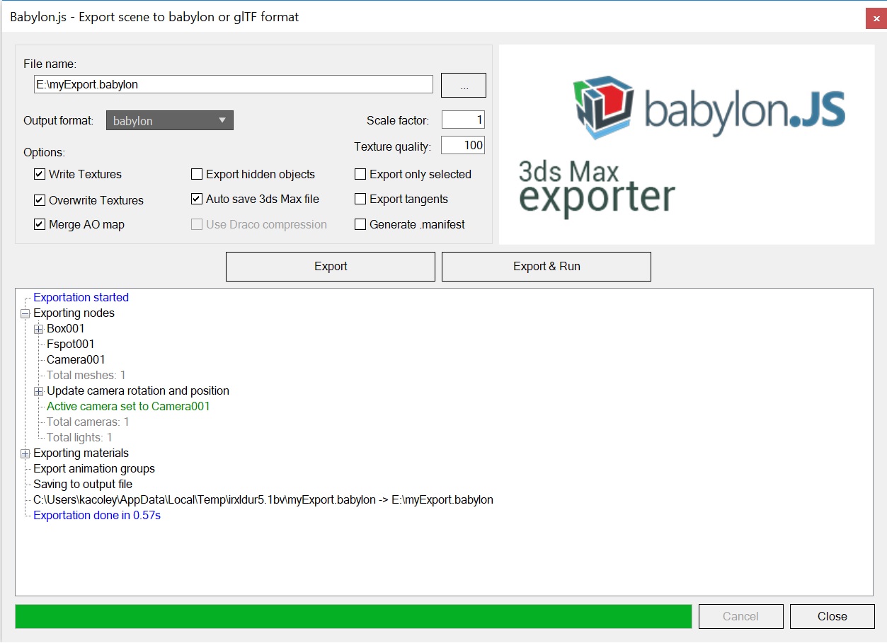Expand the Box001 node
The height and width of the screenshot is (643, 887).
pyautogui.click(x=38, y=328)
